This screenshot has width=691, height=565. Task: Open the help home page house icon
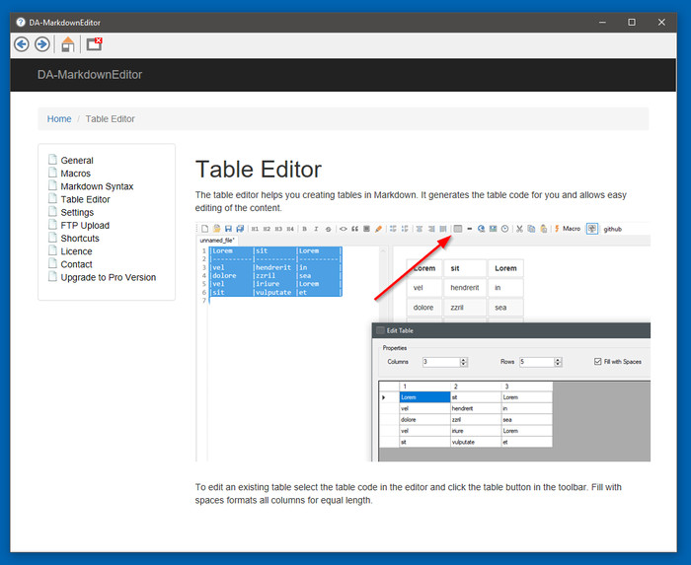[x=68, y=44]
